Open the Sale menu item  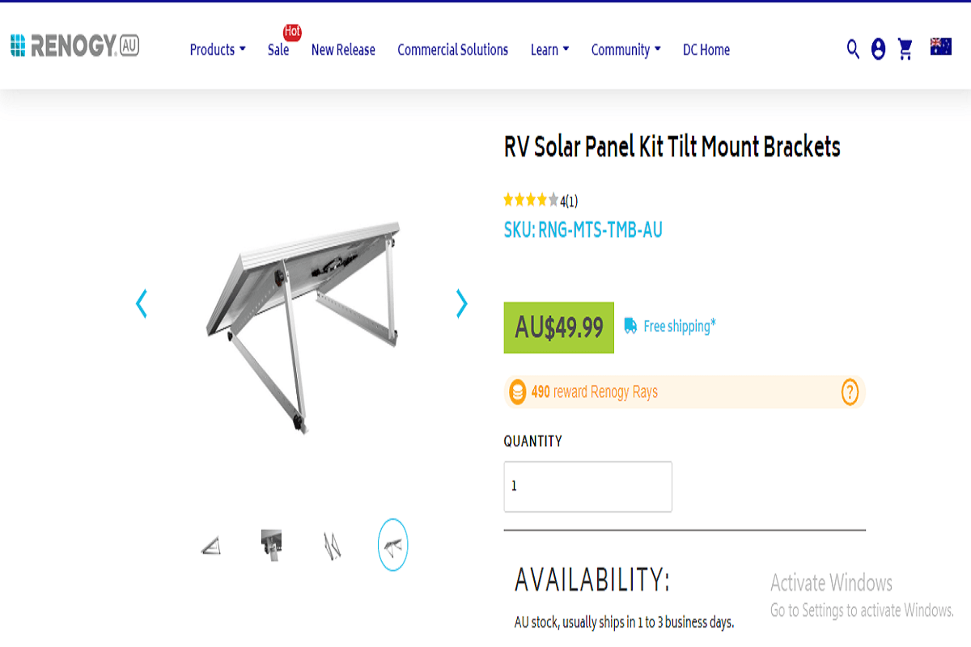278,49
